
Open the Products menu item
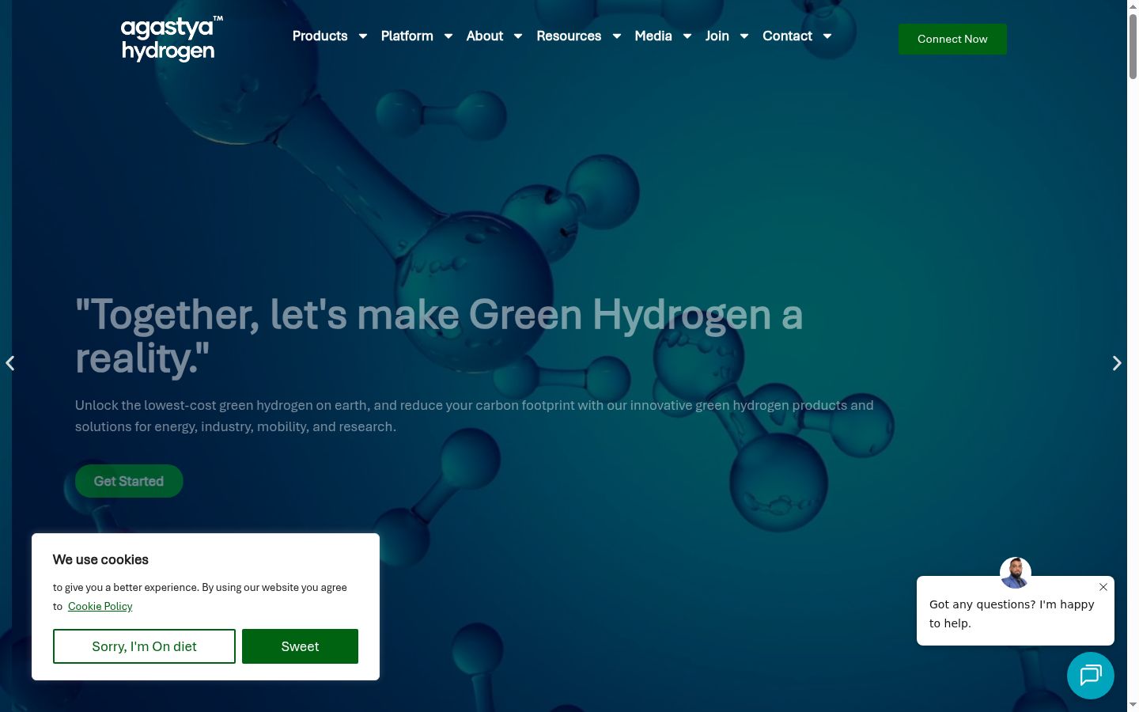coord(320,36)
